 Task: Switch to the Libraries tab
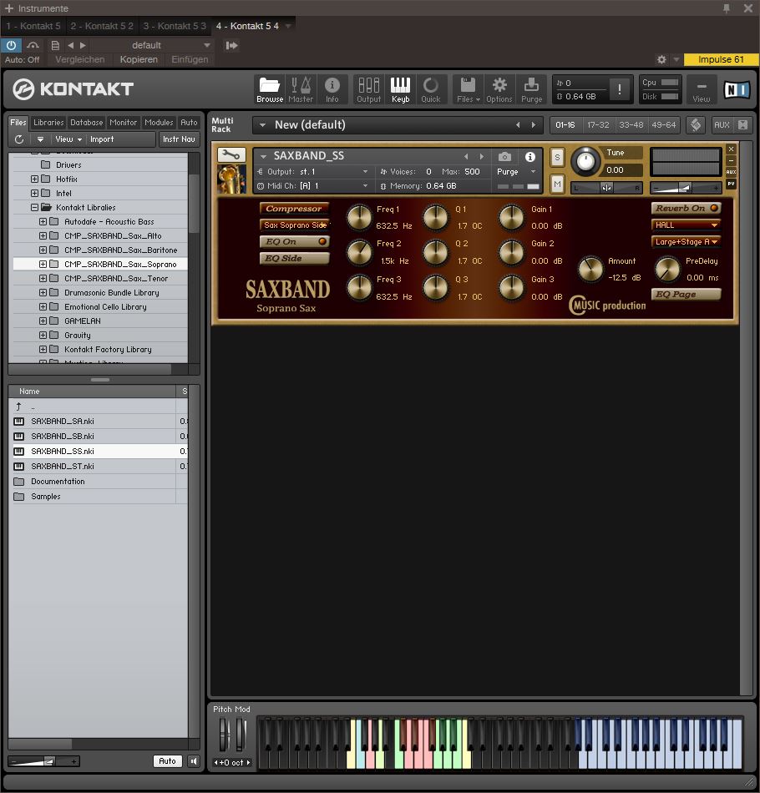pos(48,123)
